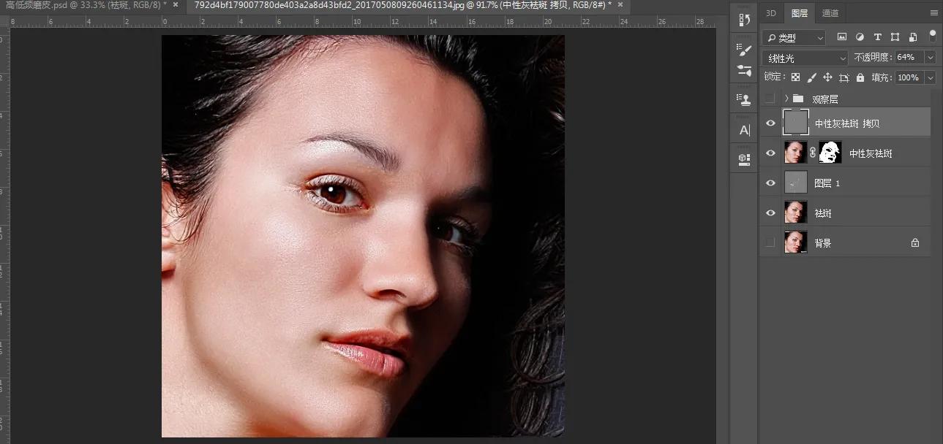Select the layer named 中性灰祛斑 拷贝
Screen dimensions: 943x444
pos(847,123)
